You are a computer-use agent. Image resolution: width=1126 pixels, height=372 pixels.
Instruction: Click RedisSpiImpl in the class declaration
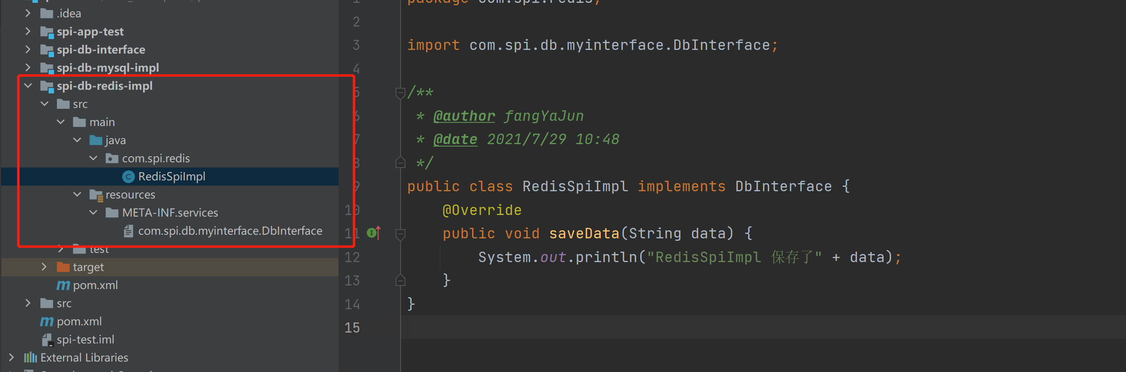click(x=575, y=186)
